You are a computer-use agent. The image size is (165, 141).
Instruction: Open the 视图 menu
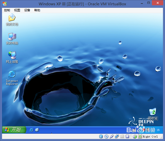pyautogui.click(x=17, y=10)
